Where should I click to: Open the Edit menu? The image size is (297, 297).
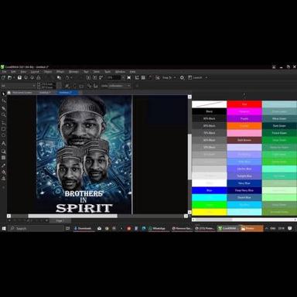pyautogui.click(x=13, y=72)
